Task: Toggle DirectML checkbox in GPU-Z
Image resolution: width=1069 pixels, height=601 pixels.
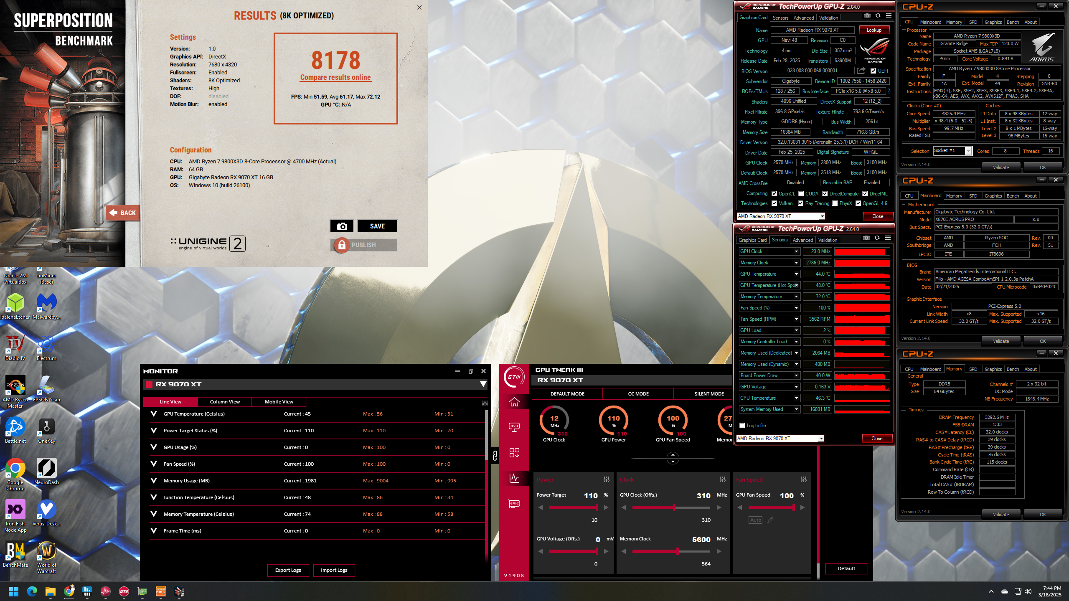Action: [865, 194]
